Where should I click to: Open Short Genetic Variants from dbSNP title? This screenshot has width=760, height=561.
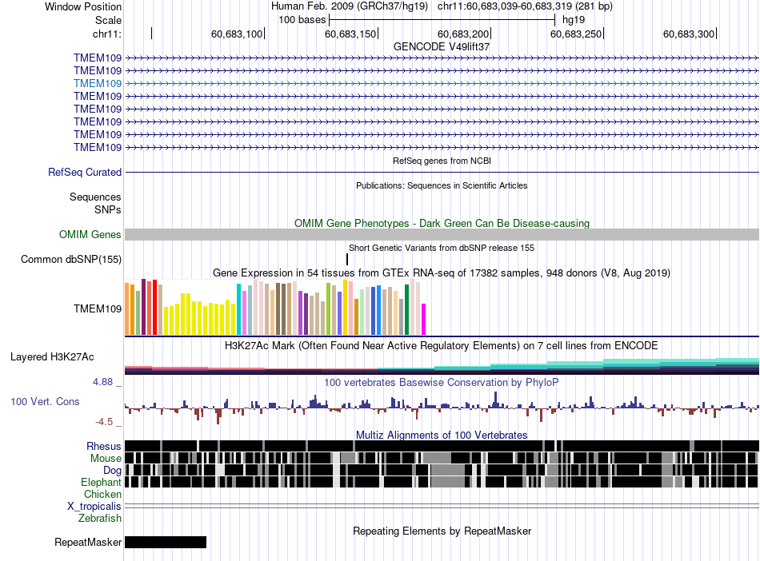pyautogui.click(x=442, y=248)
